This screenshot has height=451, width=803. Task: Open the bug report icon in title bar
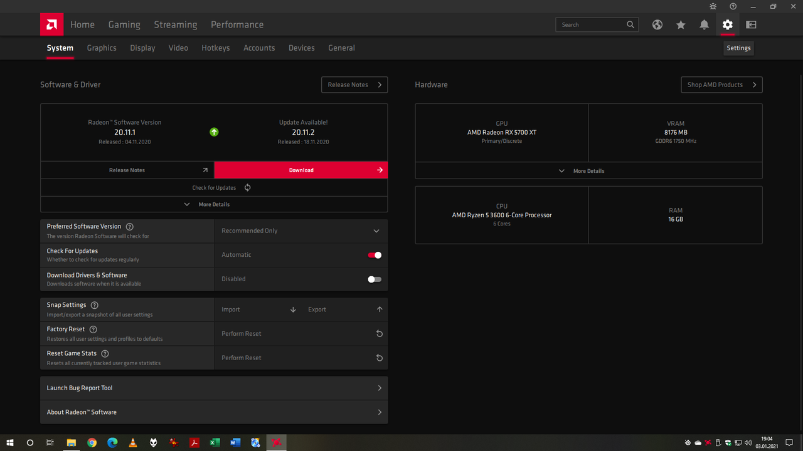click(x=713, y=6)
